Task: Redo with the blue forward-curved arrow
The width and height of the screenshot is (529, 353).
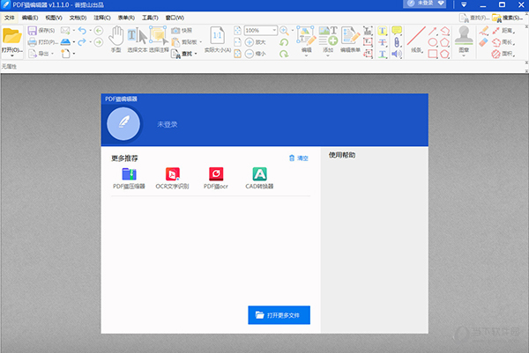Action: point(82,42)
